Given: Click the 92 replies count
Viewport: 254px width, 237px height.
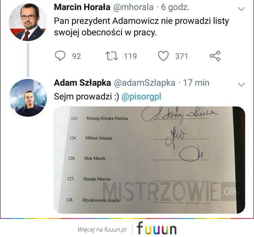Looking at the screenshot, I should [76, 56].
